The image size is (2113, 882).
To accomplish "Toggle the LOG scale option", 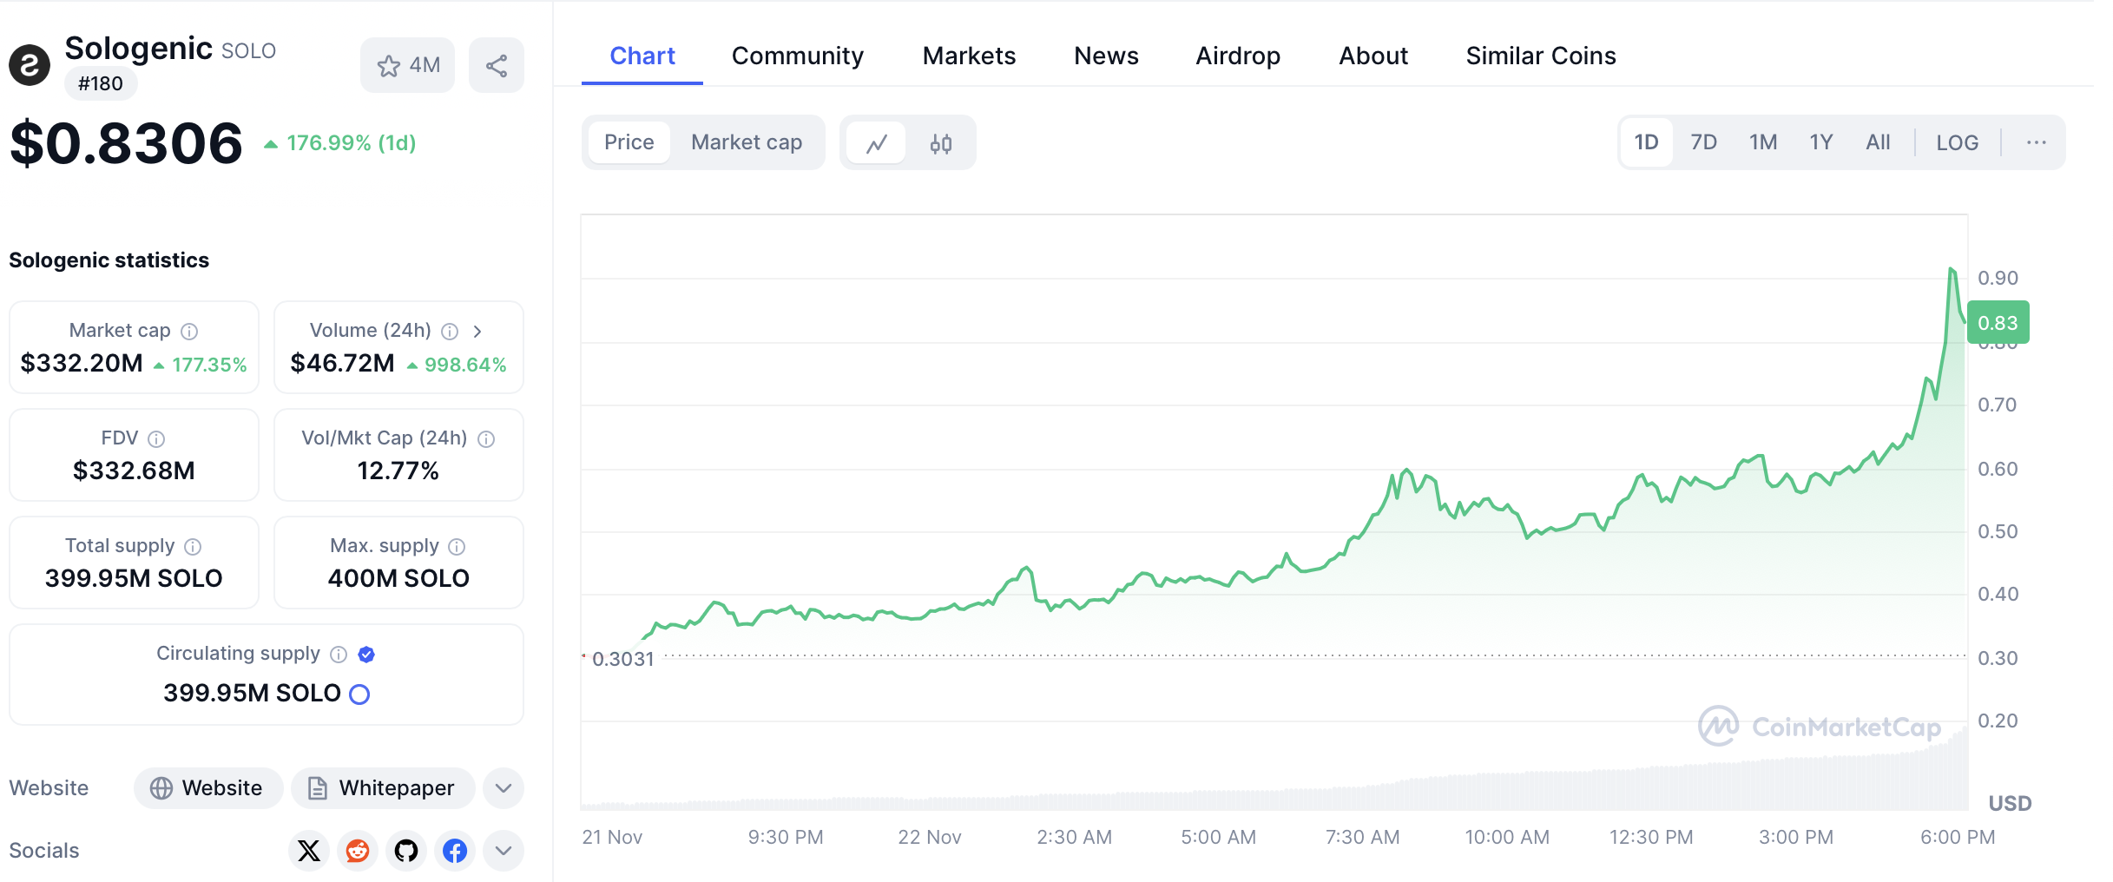I will 1957,142.
